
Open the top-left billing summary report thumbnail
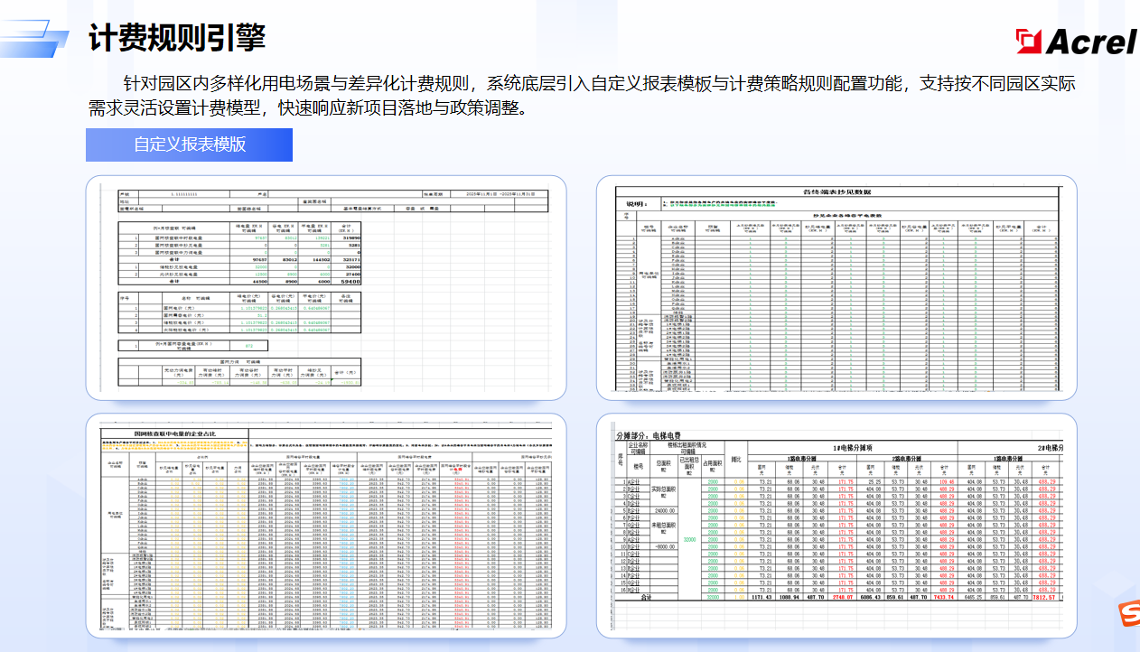(x=326, y=287)
